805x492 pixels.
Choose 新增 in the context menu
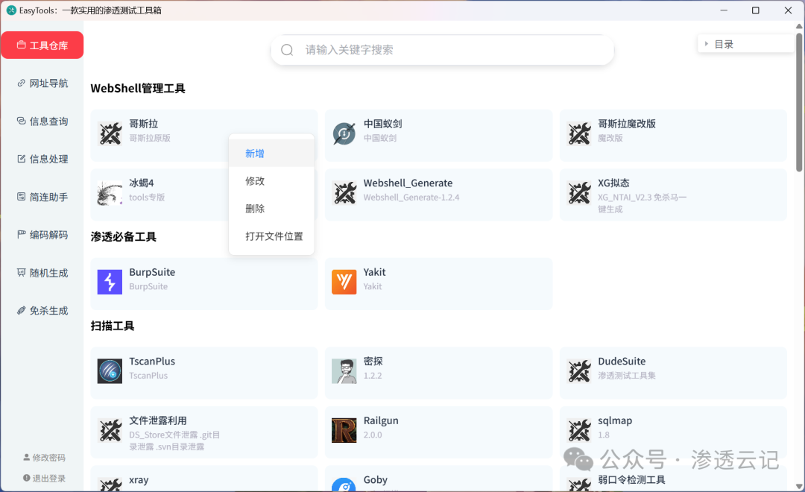[271, 154]
